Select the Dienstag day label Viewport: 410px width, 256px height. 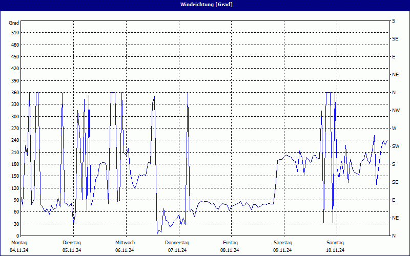pyautogui.click(x=72, y=242)
